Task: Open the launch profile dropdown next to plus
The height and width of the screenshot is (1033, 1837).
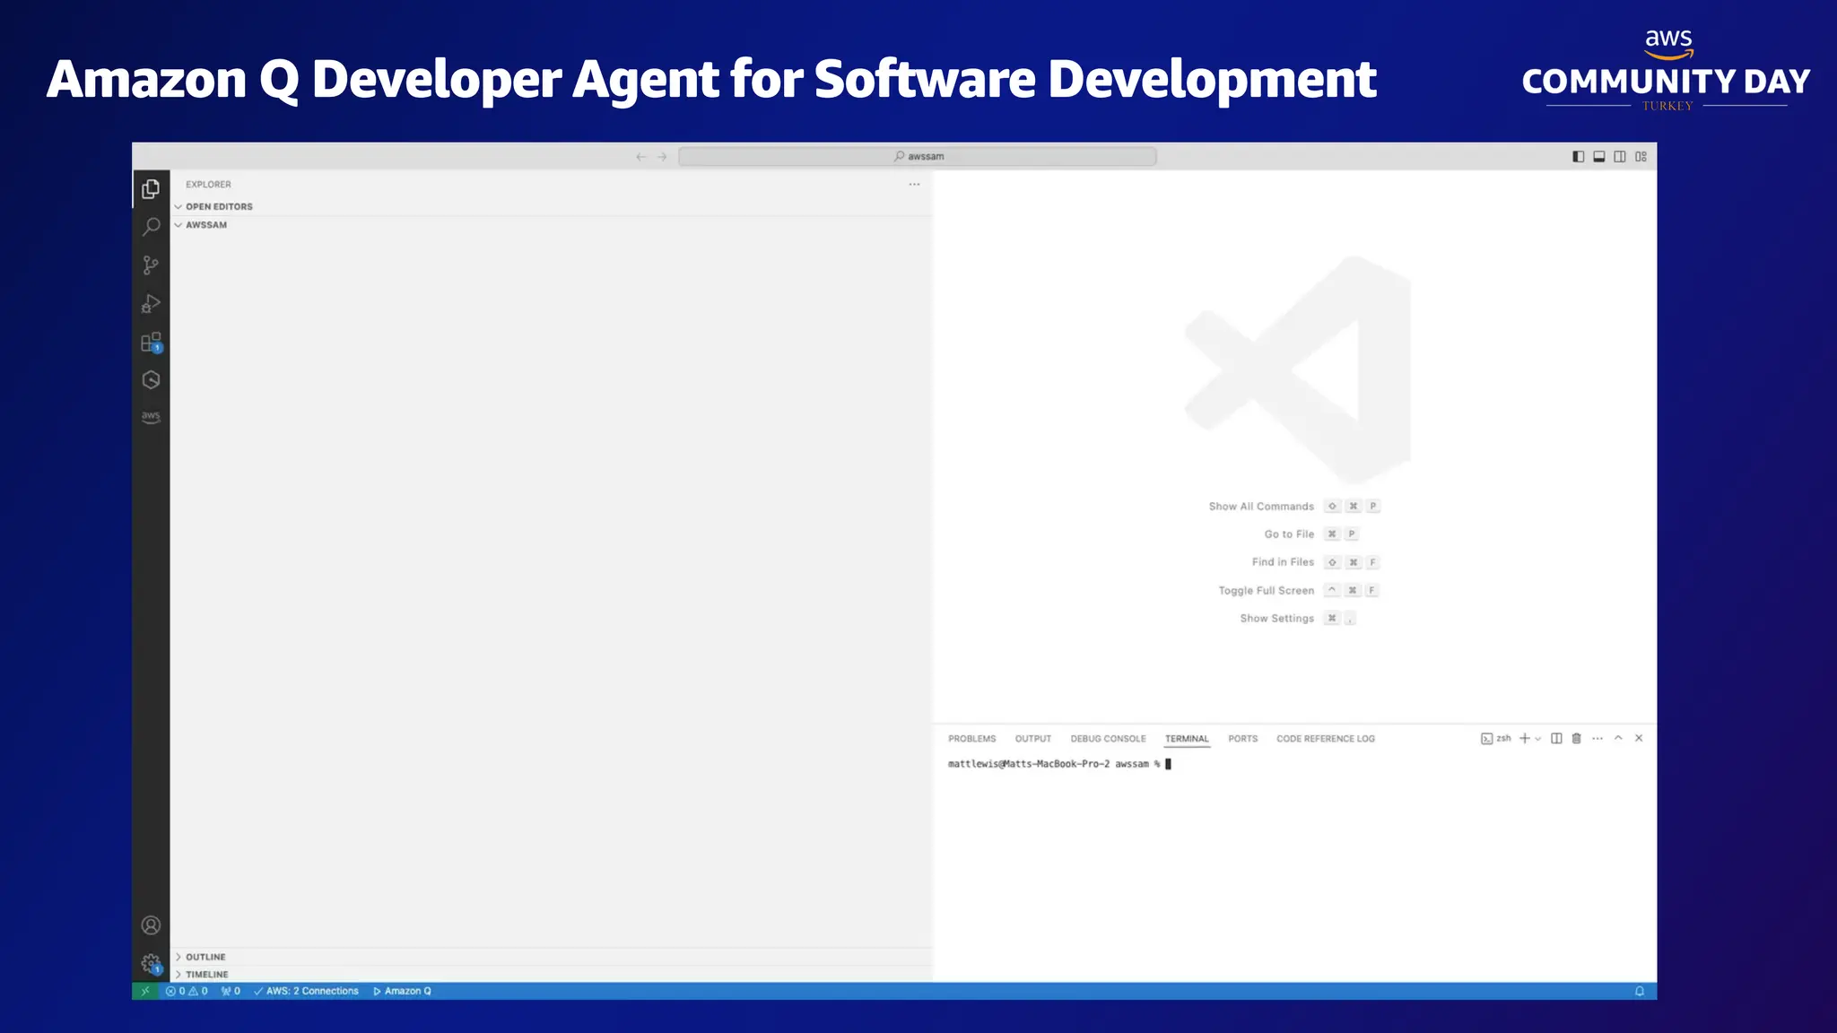Action: pos(1537,739)
